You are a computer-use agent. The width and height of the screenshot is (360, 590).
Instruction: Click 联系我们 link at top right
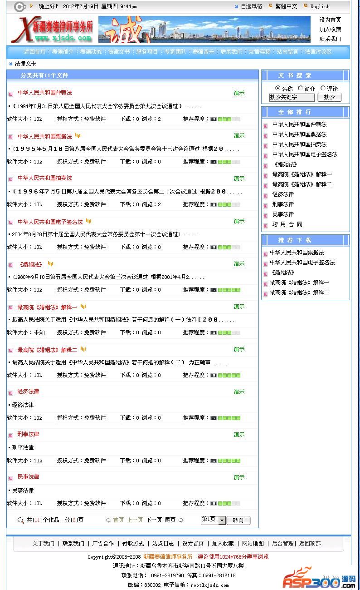point(330,39)
